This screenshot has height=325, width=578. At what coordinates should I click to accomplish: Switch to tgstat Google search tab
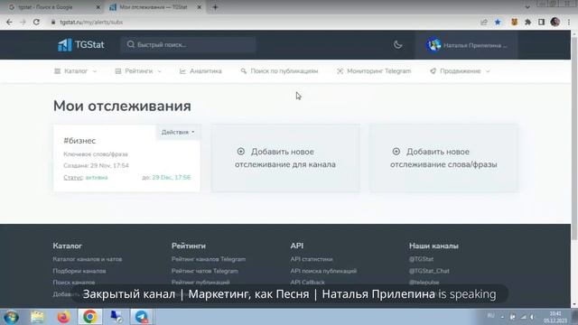tap(51, 7)
